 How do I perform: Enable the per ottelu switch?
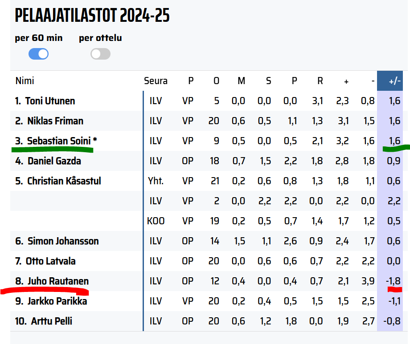tap(100, 54)
